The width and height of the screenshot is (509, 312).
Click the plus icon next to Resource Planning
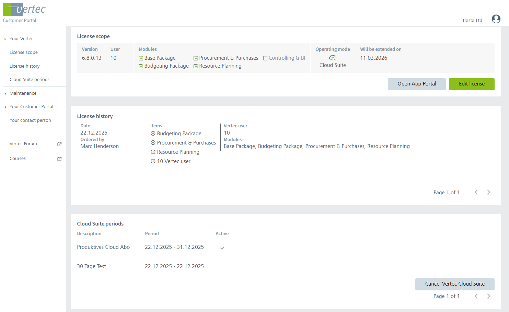[153, 152]
